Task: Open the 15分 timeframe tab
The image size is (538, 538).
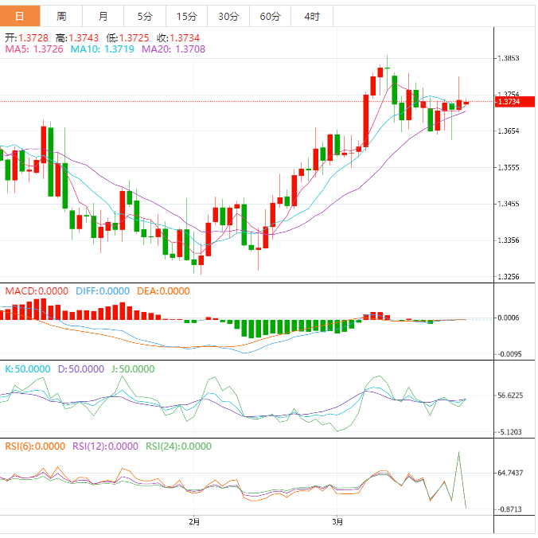Action: click(187, 16)
